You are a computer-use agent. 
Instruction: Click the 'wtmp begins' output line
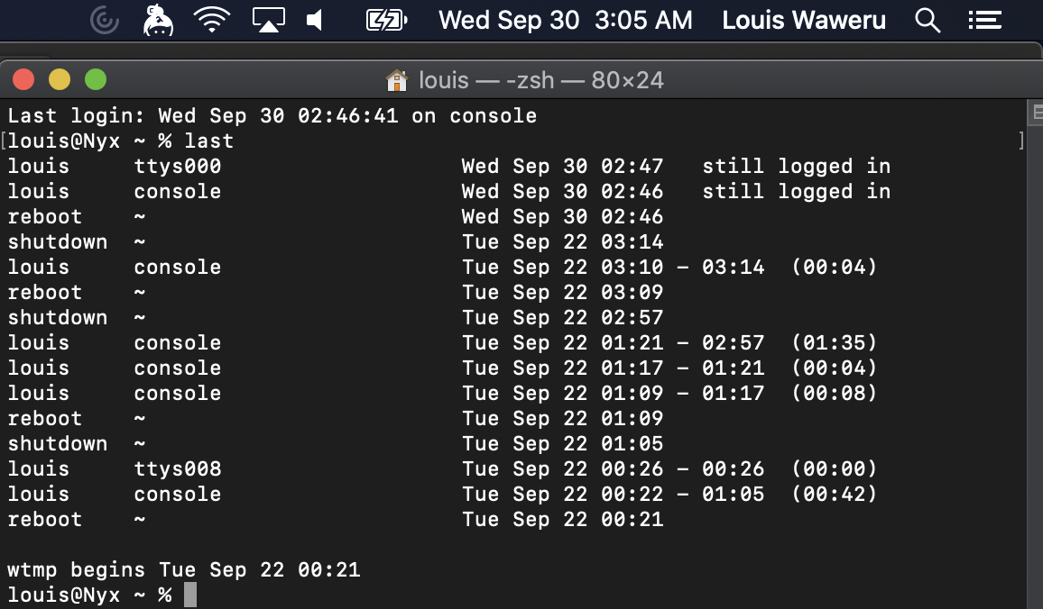(x=183, y=569)
